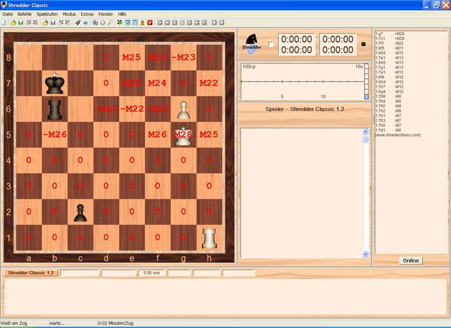Toggle the checkbox beside the Shredder logo
This screenshot has width=451, height=328.
pos(271,44)
